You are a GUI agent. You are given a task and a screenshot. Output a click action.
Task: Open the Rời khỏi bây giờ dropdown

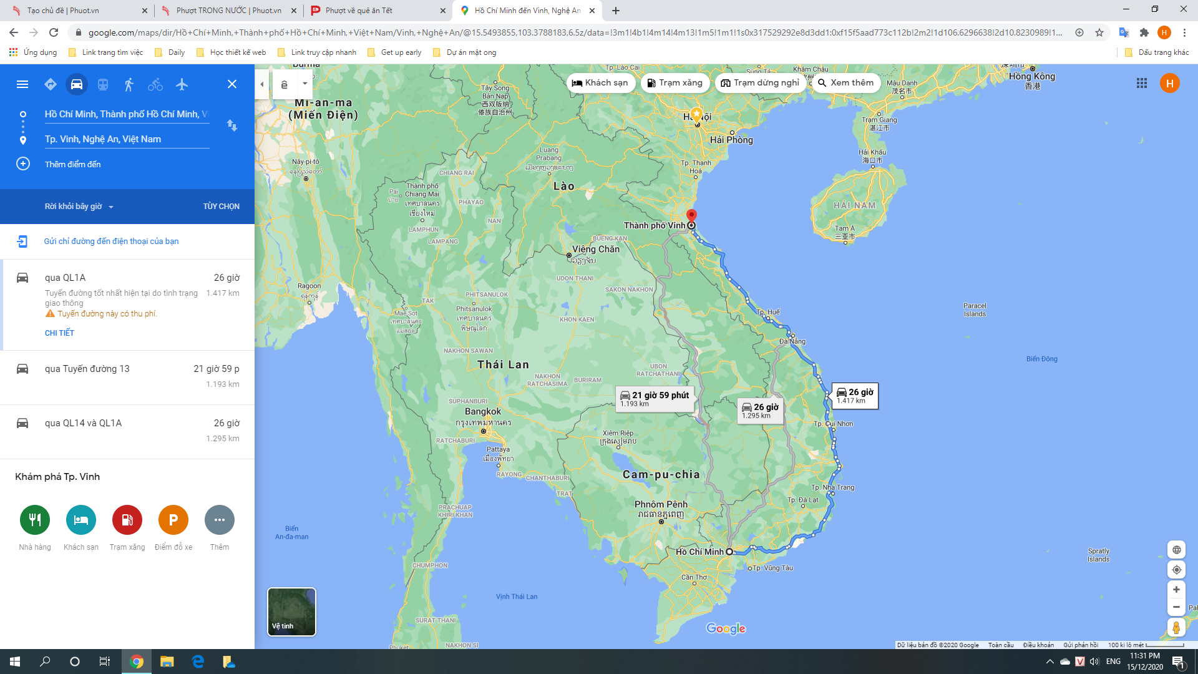[x=79, y=207]
